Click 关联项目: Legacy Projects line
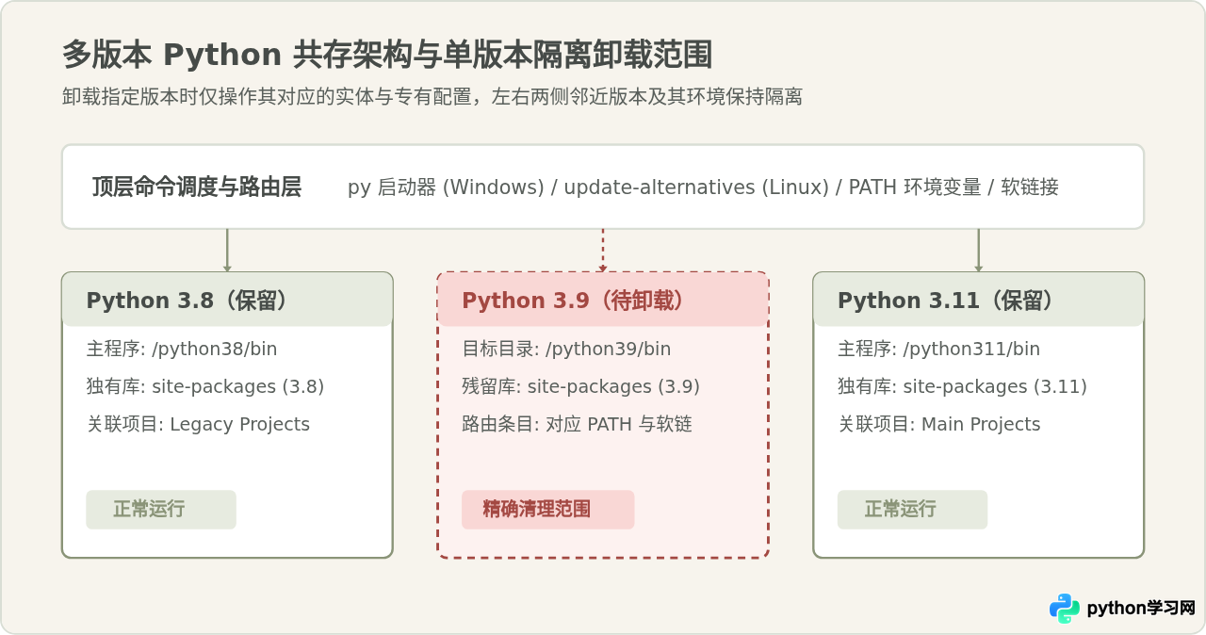 tap(198, 425)
